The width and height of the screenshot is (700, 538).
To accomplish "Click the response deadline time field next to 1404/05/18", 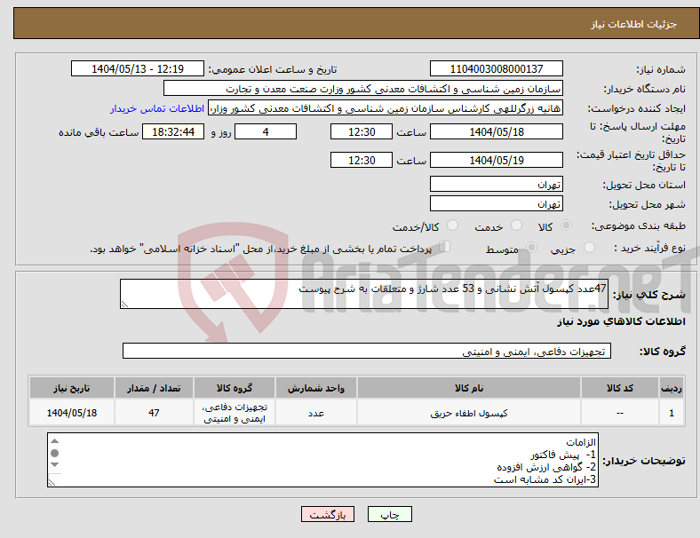I will pos(362,132).
